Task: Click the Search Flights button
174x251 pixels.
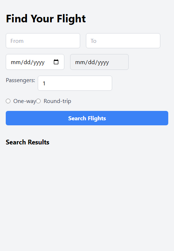Action: point(87,118)
